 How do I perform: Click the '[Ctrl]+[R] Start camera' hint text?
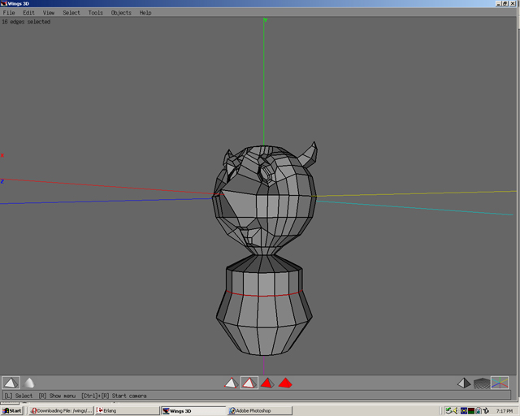coord(114,396)
